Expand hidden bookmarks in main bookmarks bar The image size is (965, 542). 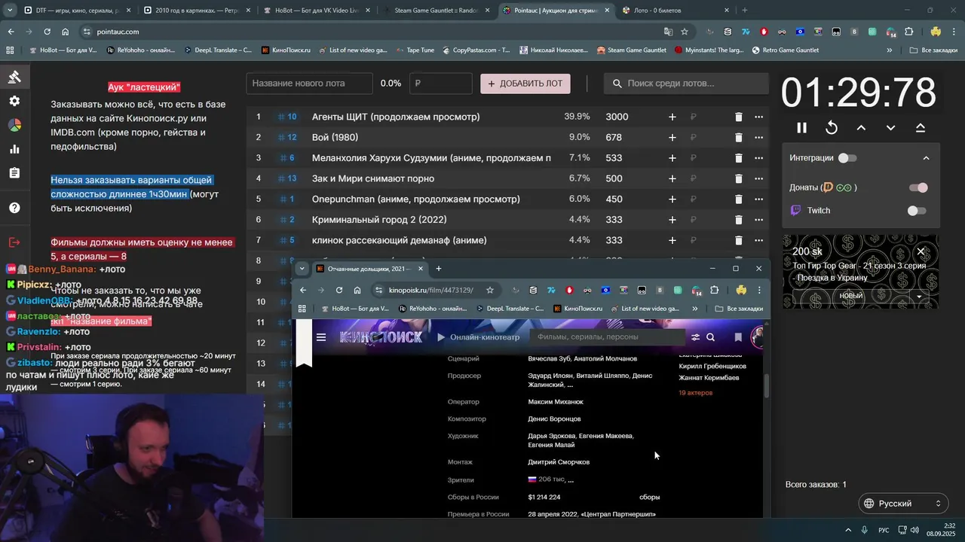[x=890, y=50]
